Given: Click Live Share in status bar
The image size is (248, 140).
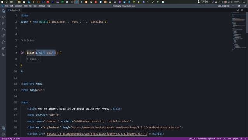Looking at the screenshot, I should pyautogui.click(x=15, y=139).
